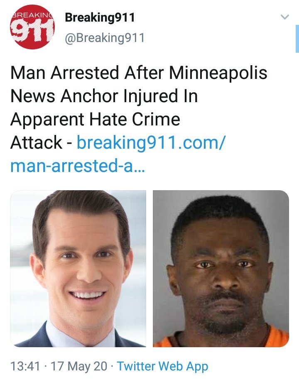This screenshot has height=380, width=299.
Task: Click the 'BREAKING' lettering atop the avatar logo
Action: [33, 15]
